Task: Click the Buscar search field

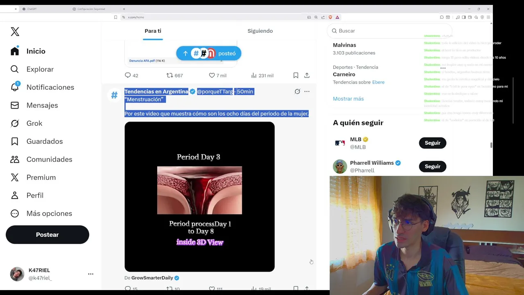Action: (390, 31)
